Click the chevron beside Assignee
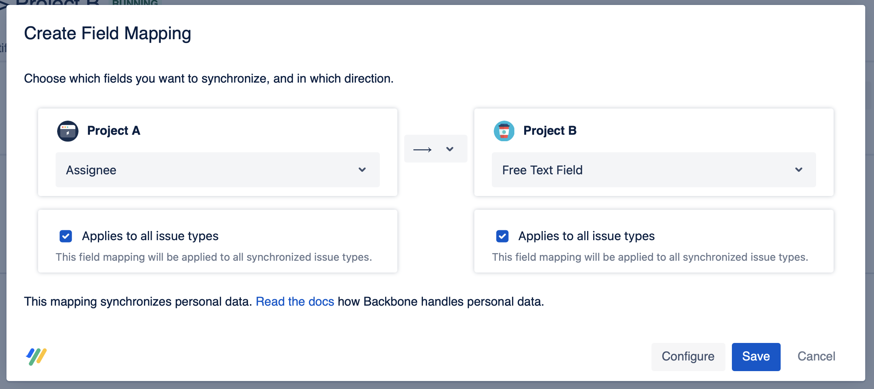Image resolution: width=874 pixels, height=389 pixels. point(362,170)
